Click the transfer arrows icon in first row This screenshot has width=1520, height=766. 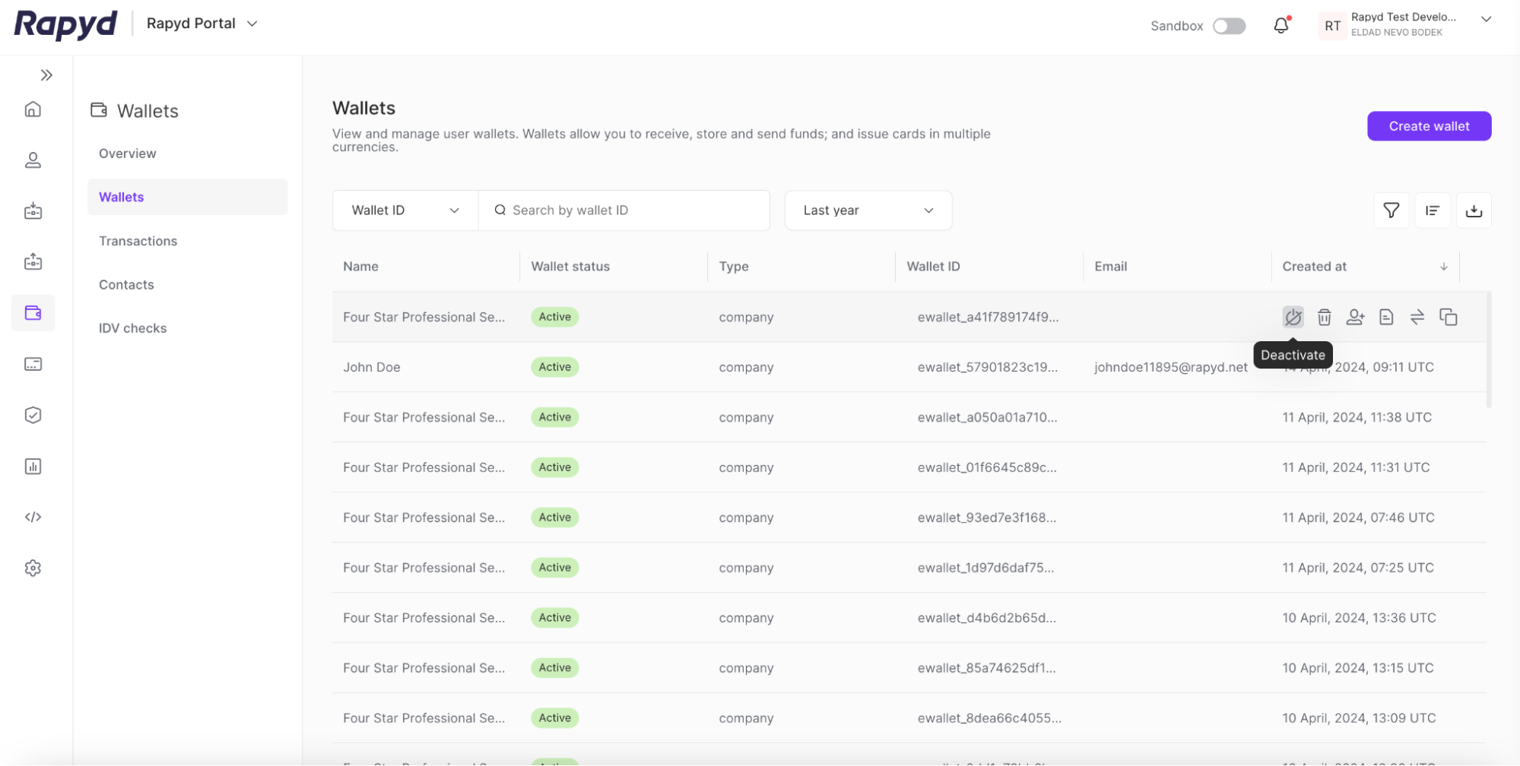point(1417,317)
